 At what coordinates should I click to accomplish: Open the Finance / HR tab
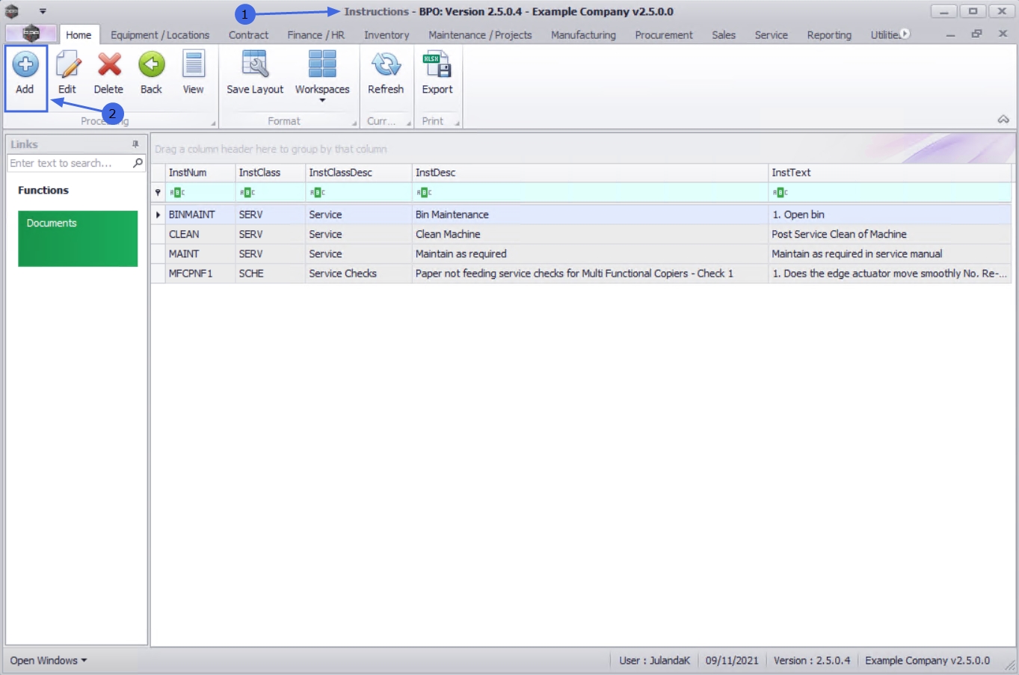pos(315,34)
